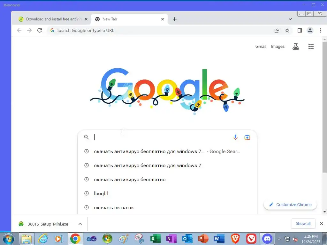Click the share page icon in address bar
327x245 pixels.
(277, 30)
